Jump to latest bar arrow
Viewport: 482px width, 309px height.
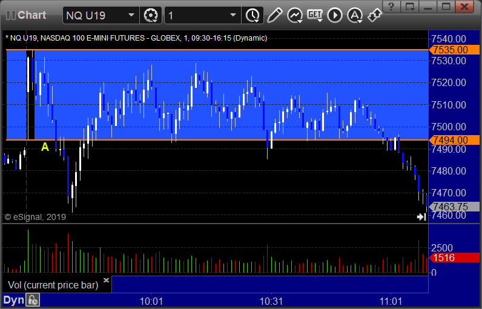coord(421,217)
